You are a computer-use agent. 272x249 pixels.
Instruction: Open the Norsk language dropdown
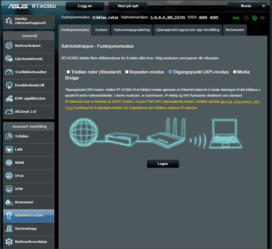[x=247, y=6]
